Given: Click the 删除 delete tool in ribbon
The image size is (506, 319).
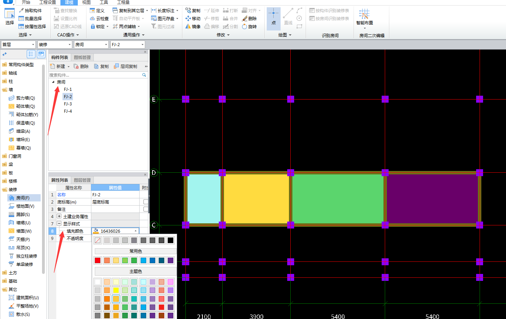Looking at the screenshot, I should pyautogui.click(x=249, y=18).
